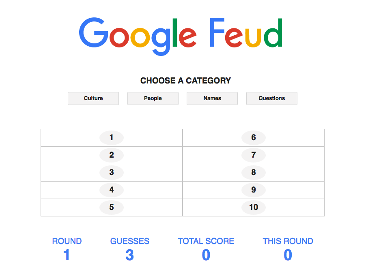Screen dimensions: 381x276
Task: Click the TOTAL SCORE value
Action: [206, 255]
